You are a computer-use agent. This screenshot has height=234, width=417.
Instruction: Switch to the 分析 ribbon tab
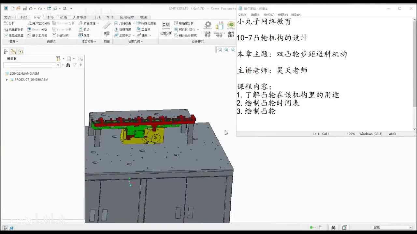37,17
